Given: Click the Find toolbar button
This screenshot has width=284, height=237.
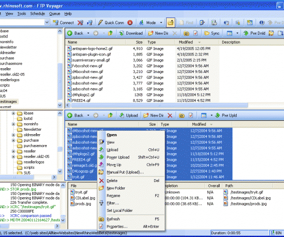Looking at the screenshot, I should [186, 23].
